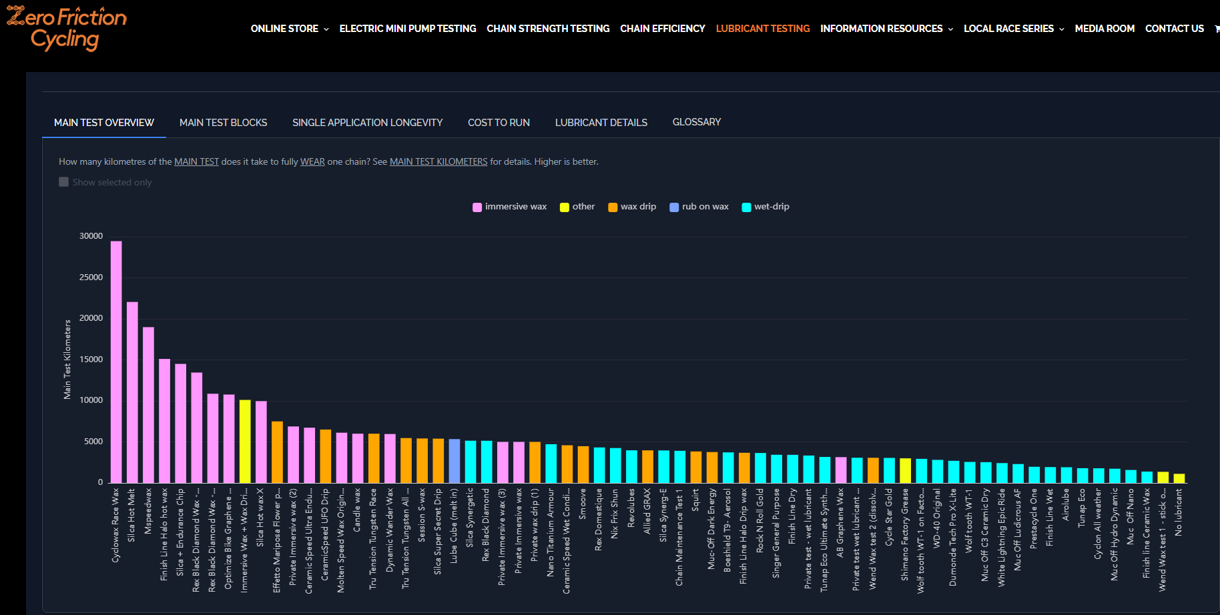
Task: Click the Squirt bar in chart
Action: tap(696, 468)
